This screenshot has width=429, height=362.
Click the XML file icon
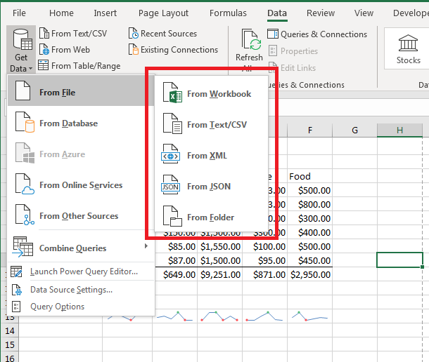pos(171,154)
